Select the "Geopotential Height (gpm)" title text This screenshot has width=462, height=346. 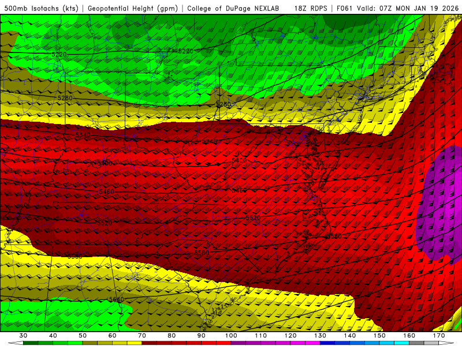tap(133, 8)
